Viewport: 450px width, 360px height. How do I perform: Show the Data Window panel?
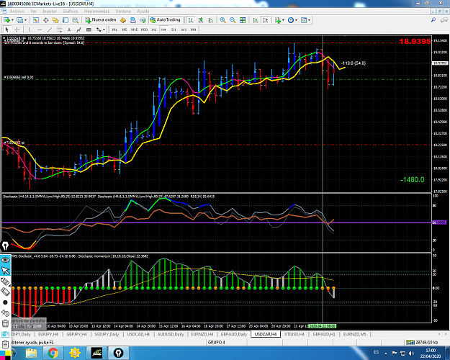coord(45,20)
